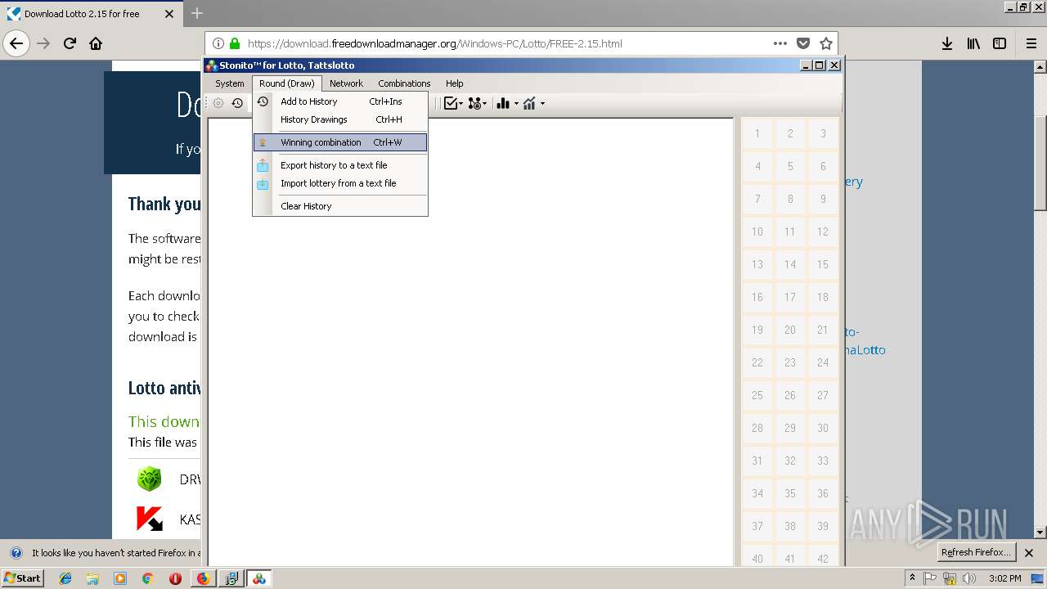Screen dimensions: 1047x589
Task: Click the Windows Media Player taskbar icon
Action: pyautogui.click(x=120, y=578)
